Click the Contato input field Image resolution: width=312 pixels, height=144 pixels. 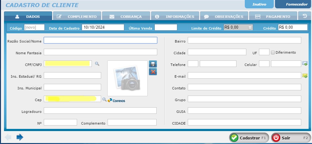(244, 87)
